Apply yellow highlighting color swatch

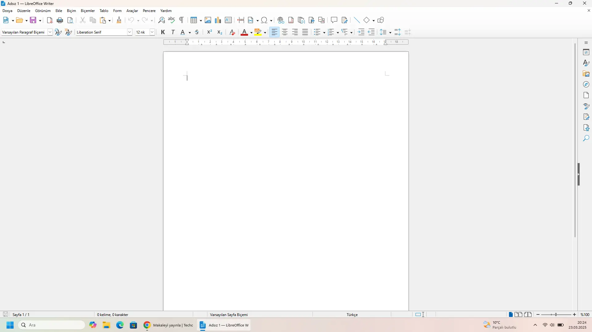click(x=258, y=32)
